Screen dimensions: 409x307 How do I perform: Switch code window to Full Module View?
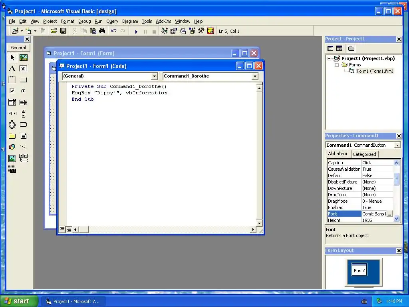tap(69, 229)
